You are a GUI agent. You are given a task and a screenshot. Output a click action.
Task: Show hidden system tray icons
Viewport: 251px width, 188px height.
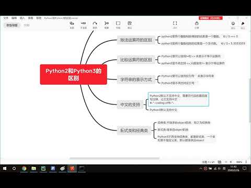pos(201,169)
